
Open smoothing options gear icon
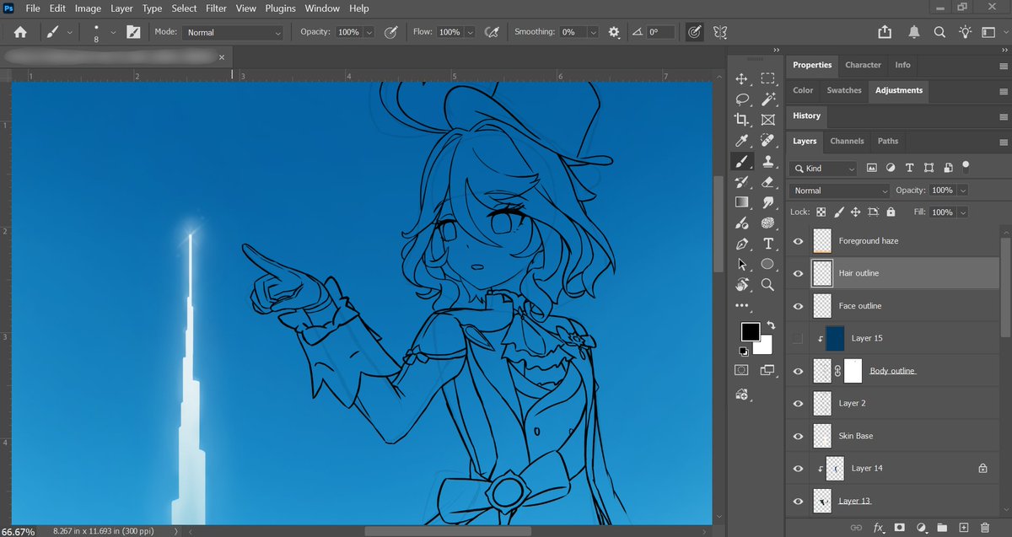point(614,32)
